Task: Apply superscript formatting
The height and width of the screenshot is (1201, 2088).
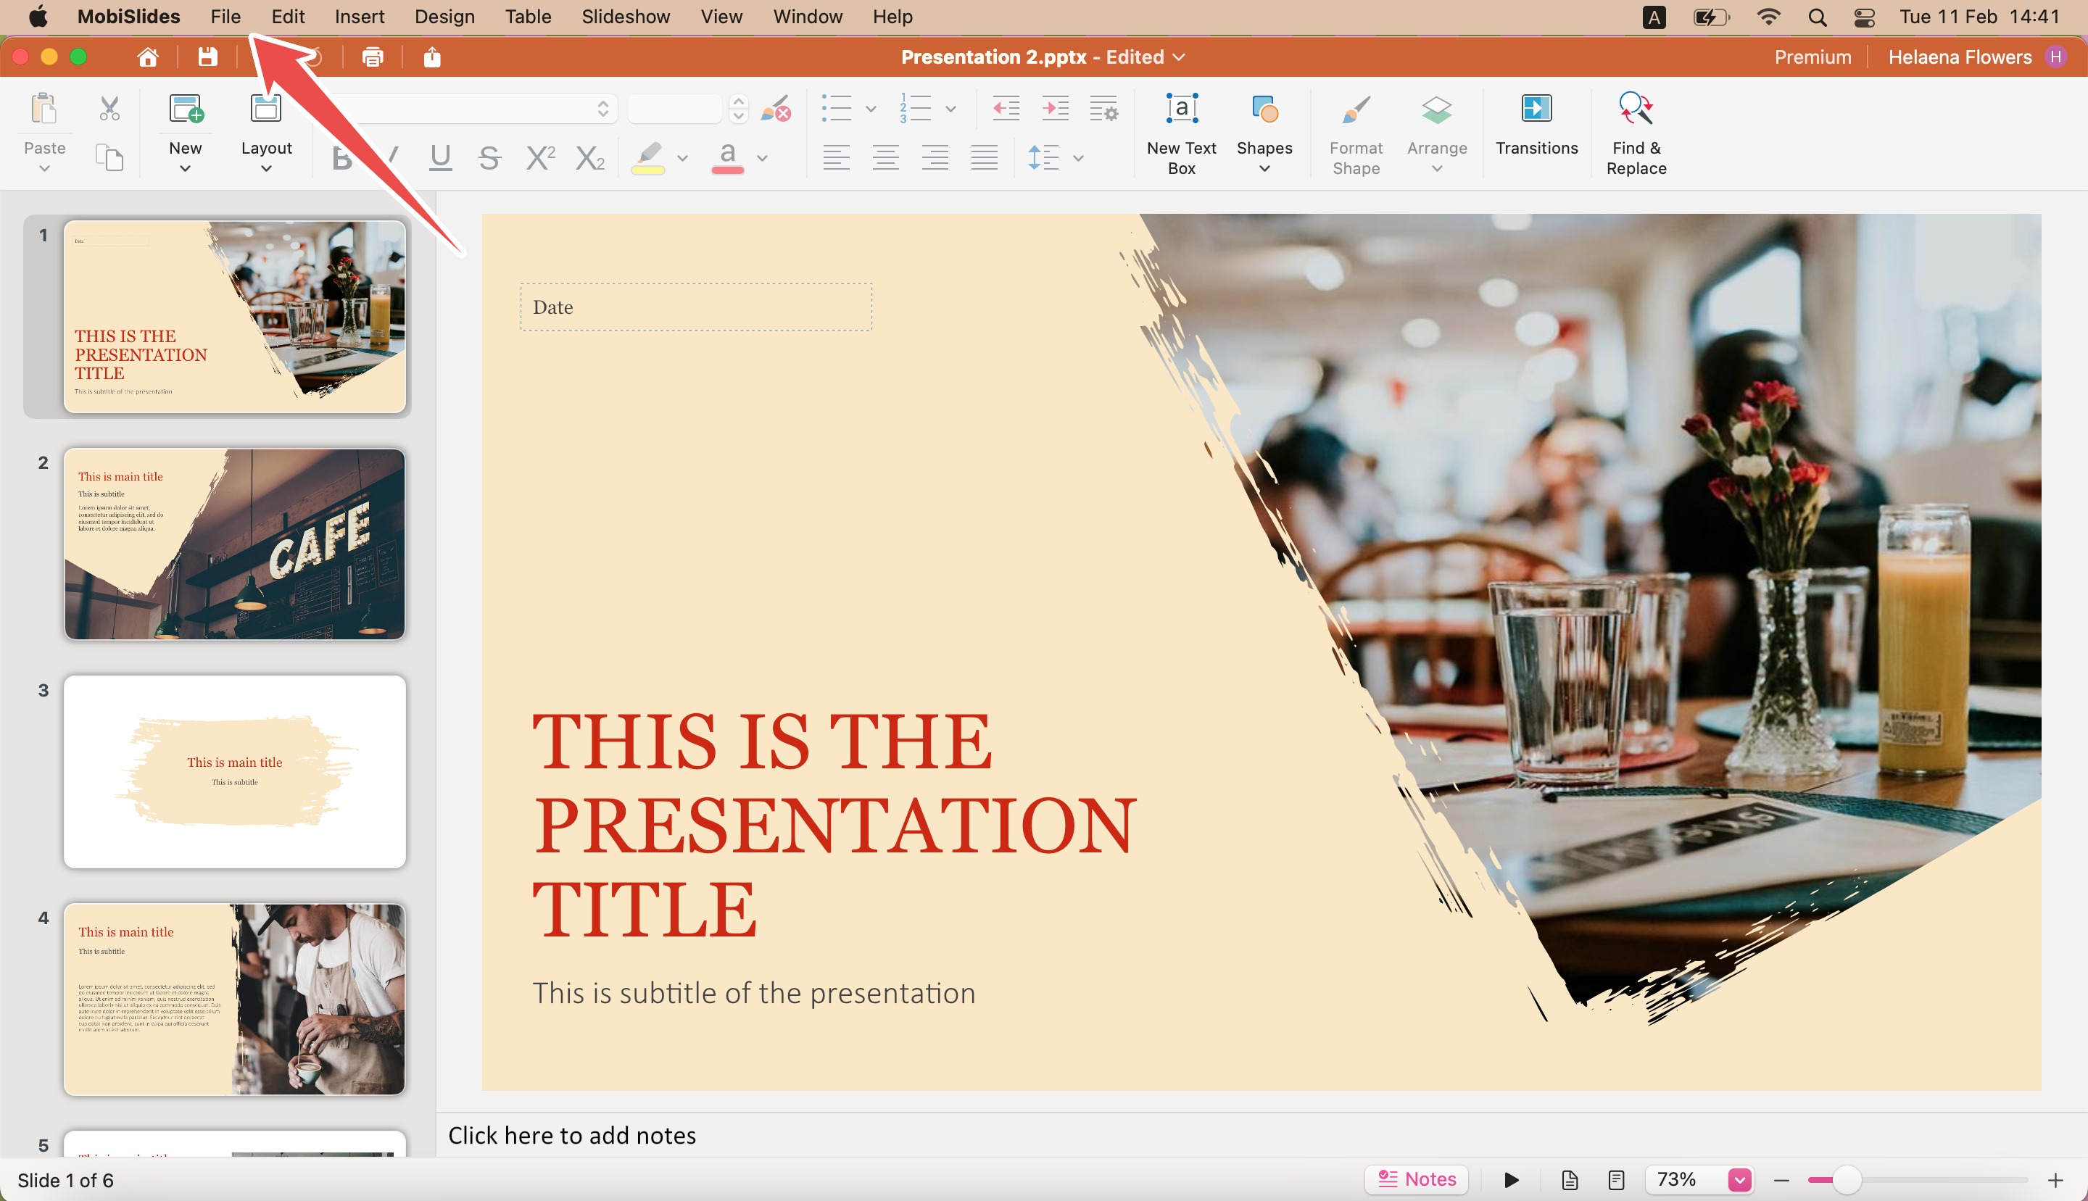Action: tap(540, 157)
